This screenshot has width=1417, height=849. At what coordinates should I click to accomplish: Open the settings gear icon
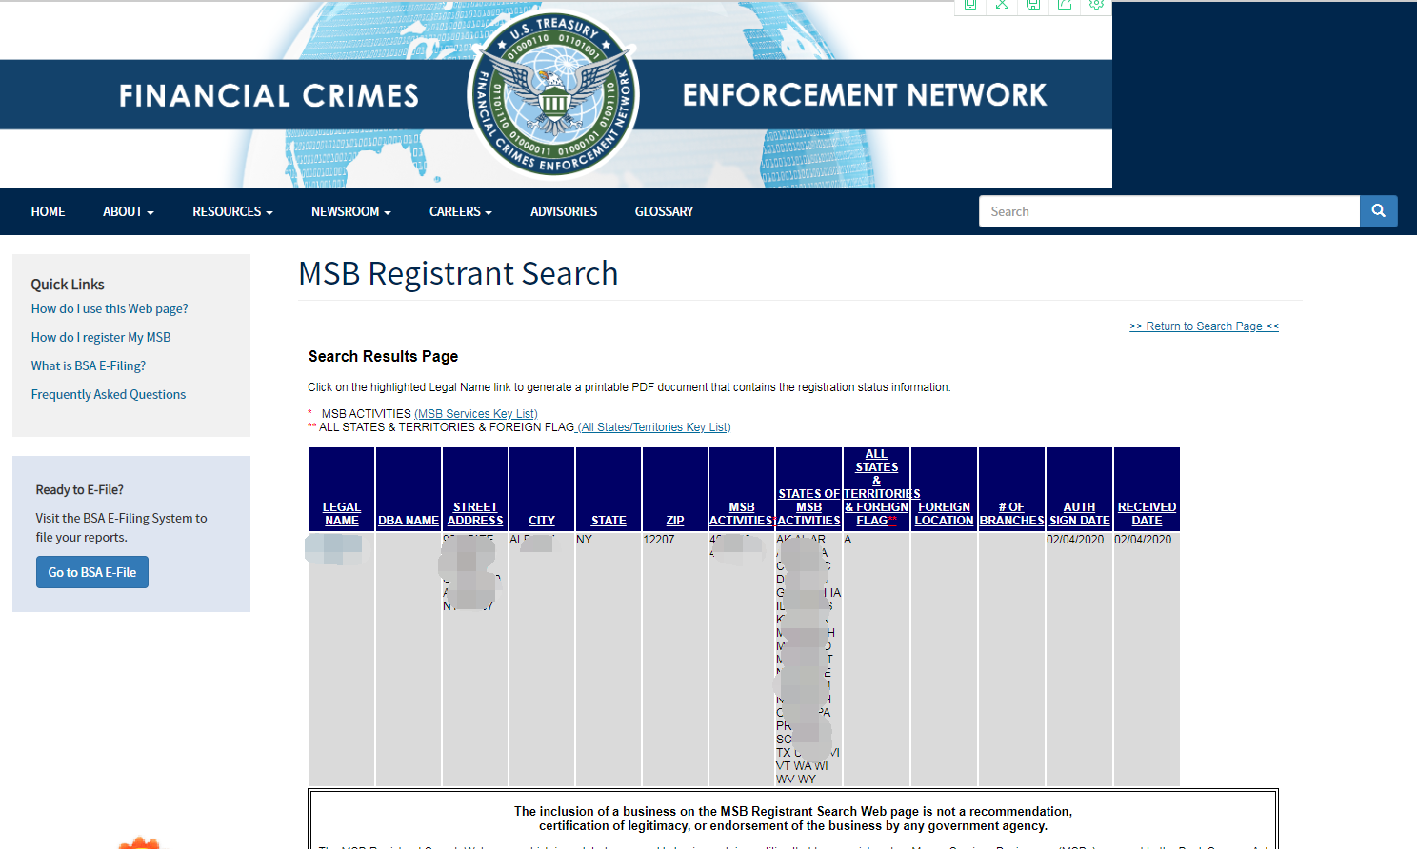[x=1096, y=6]
